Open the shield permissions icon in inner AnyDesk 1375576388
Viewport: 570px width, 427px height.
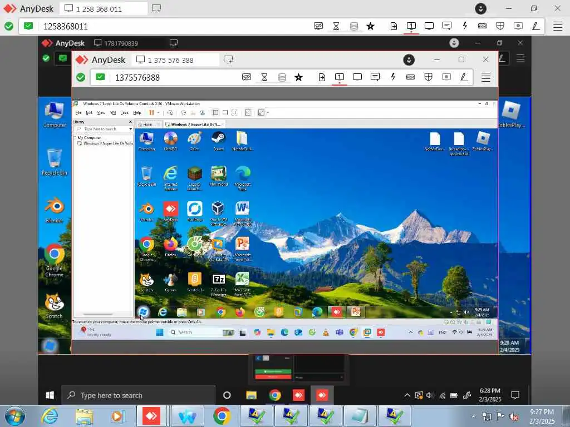[428, 77]
